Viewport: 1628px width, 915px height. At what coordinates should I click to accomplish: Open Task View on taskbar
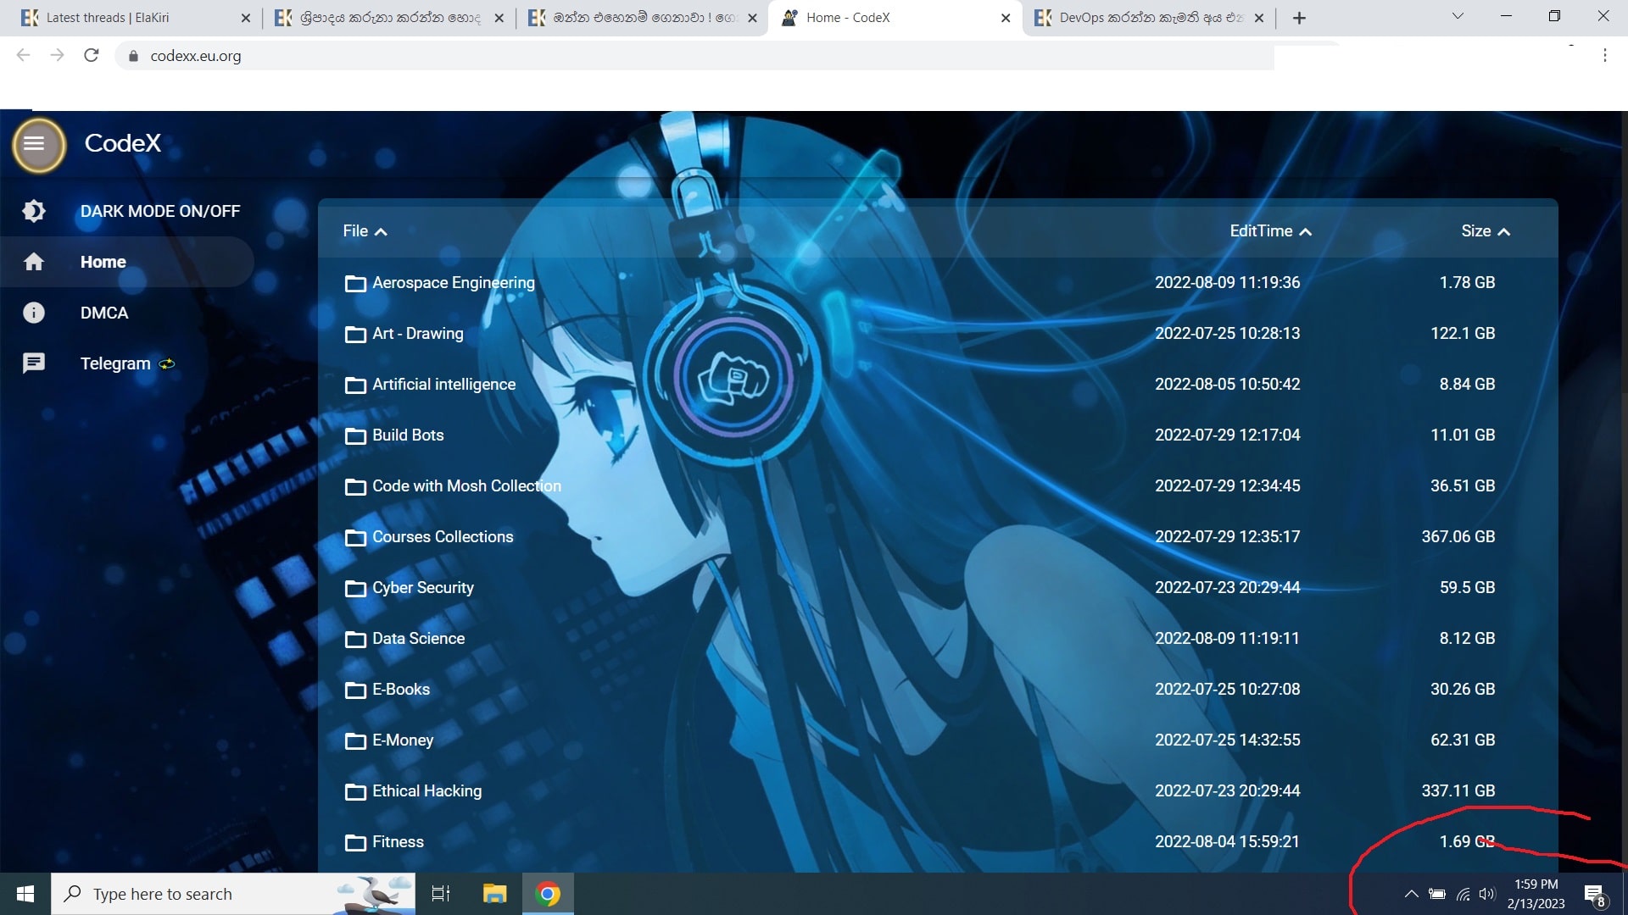click(441, 894)
